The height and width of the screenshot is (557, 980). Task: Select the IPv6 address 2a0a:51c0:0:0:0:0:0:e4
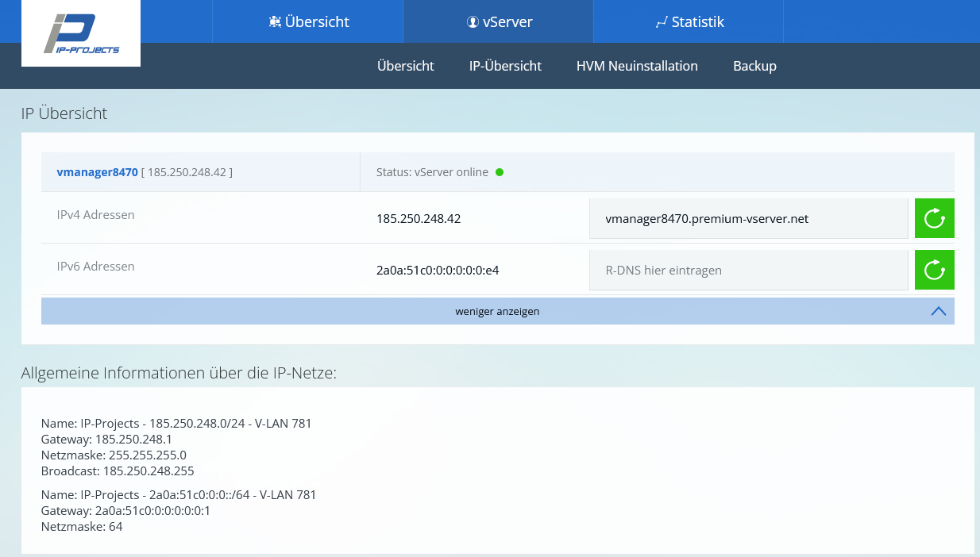(x=438, y=270)
